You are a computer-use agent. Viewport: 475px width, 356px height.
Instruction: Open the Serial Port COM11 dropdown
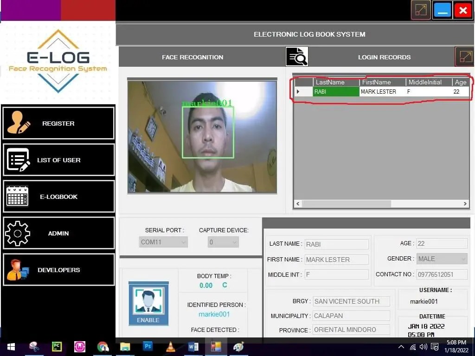click(x=163, y=242)
